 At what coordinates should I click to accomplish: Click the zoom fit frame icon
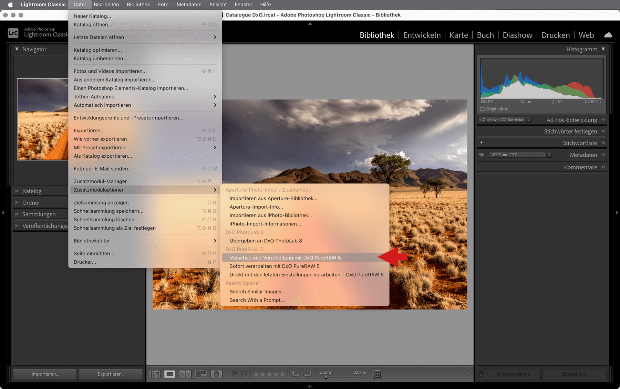coord(378,374)
